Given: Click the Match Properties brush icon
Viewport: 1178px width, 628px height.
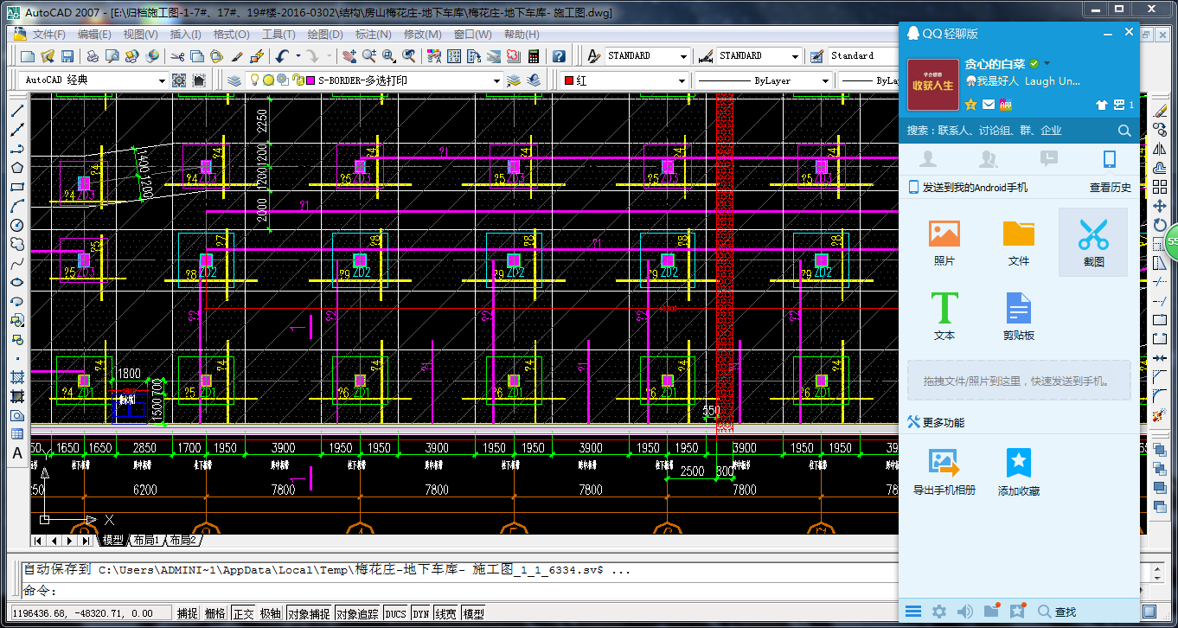Looking at the screenshot, I should coord(237,56).
